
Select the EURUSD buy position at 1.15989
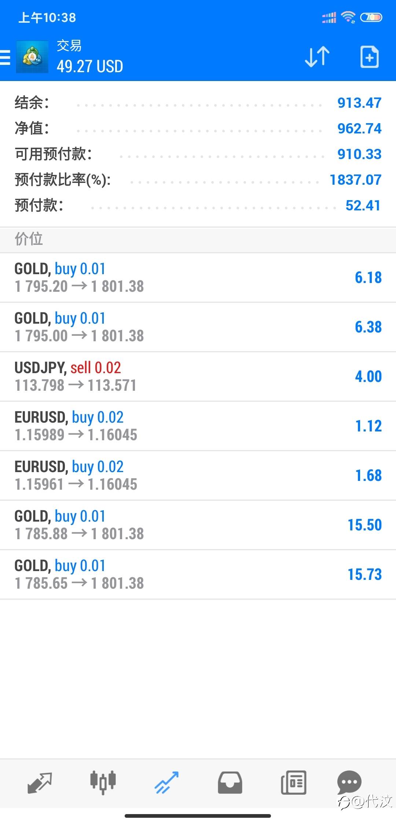(198, 426)
